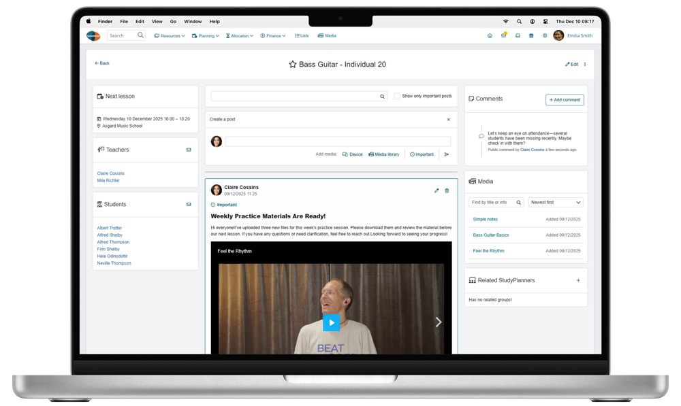This screenshot has height=406, width=681.
Task: Open the File menu
Action: click(x=124, y=21)
